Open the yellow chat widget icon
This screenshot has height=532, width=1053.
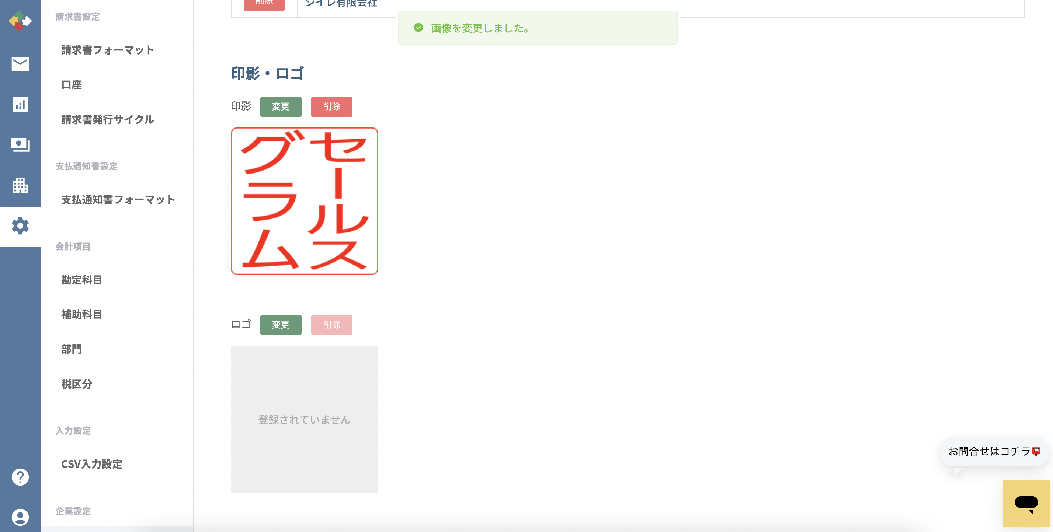pos(1026,503)
